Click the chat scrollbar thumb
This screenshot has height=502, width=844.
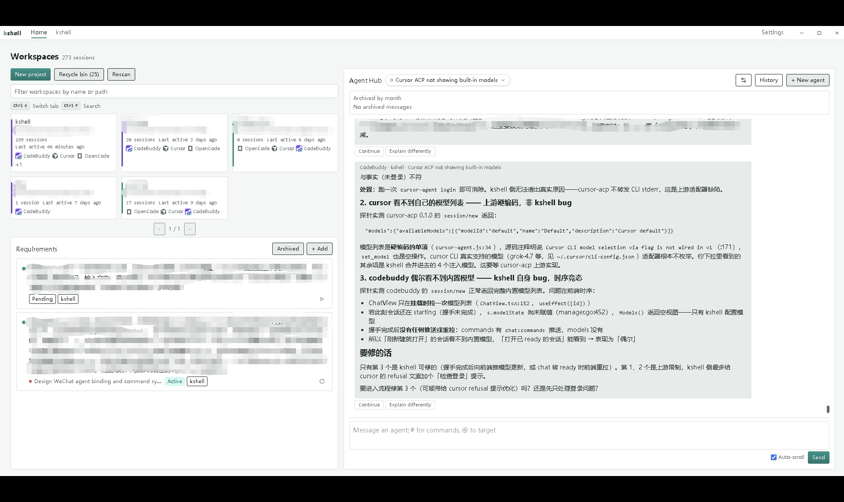pyautogui.click(x=828, y=409)
